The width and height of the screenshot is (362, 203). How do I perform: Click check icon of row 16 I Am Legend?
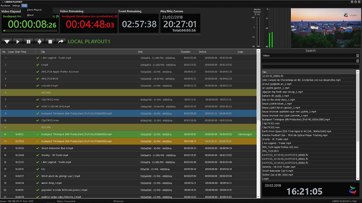coord(38,162)
